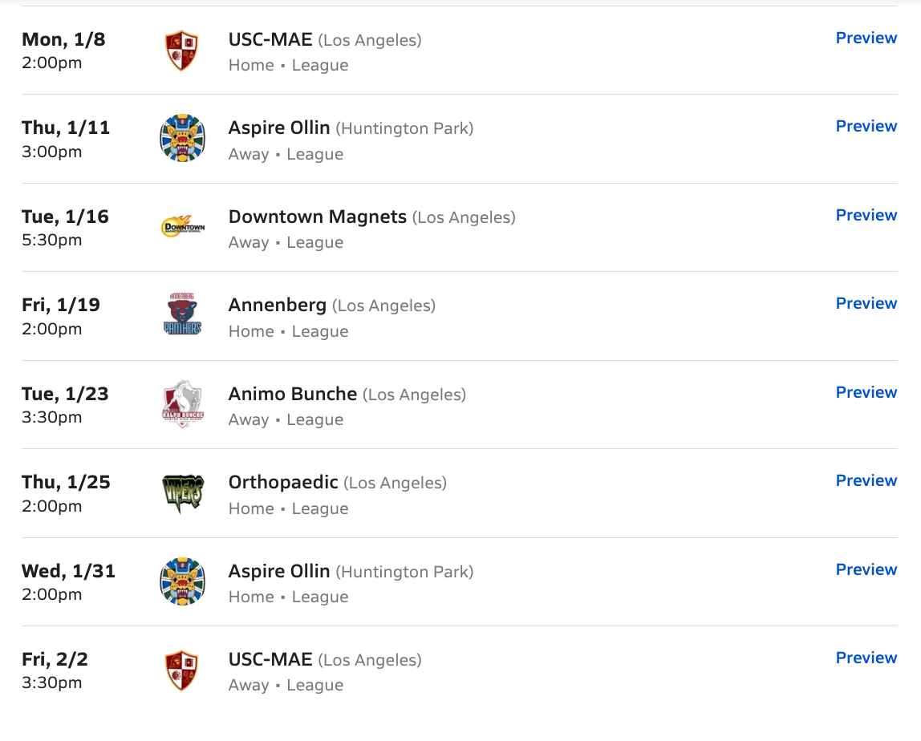Open Preview for Animo Bunche game
Screen dimensions: 921x741
coord(866,392)
